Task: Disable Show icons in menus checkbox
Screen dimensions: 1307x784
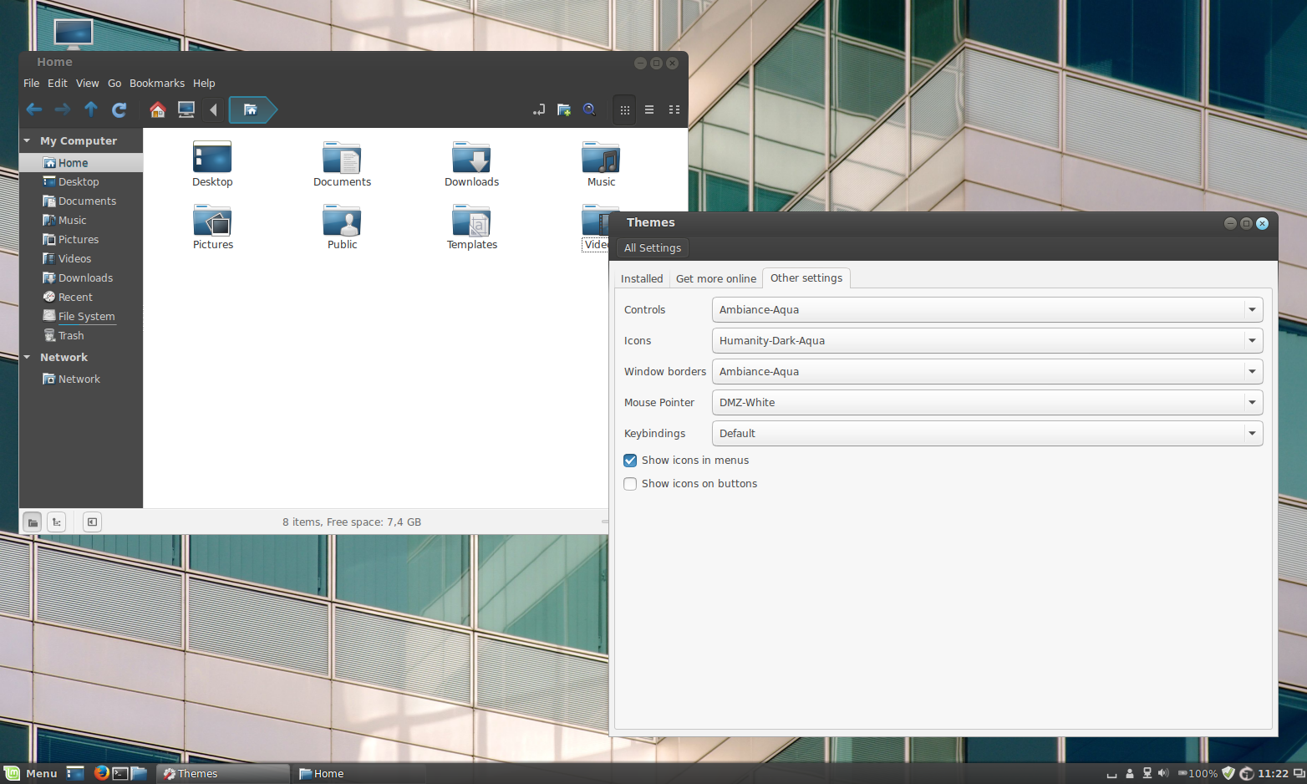Action: tap(630, 461)
